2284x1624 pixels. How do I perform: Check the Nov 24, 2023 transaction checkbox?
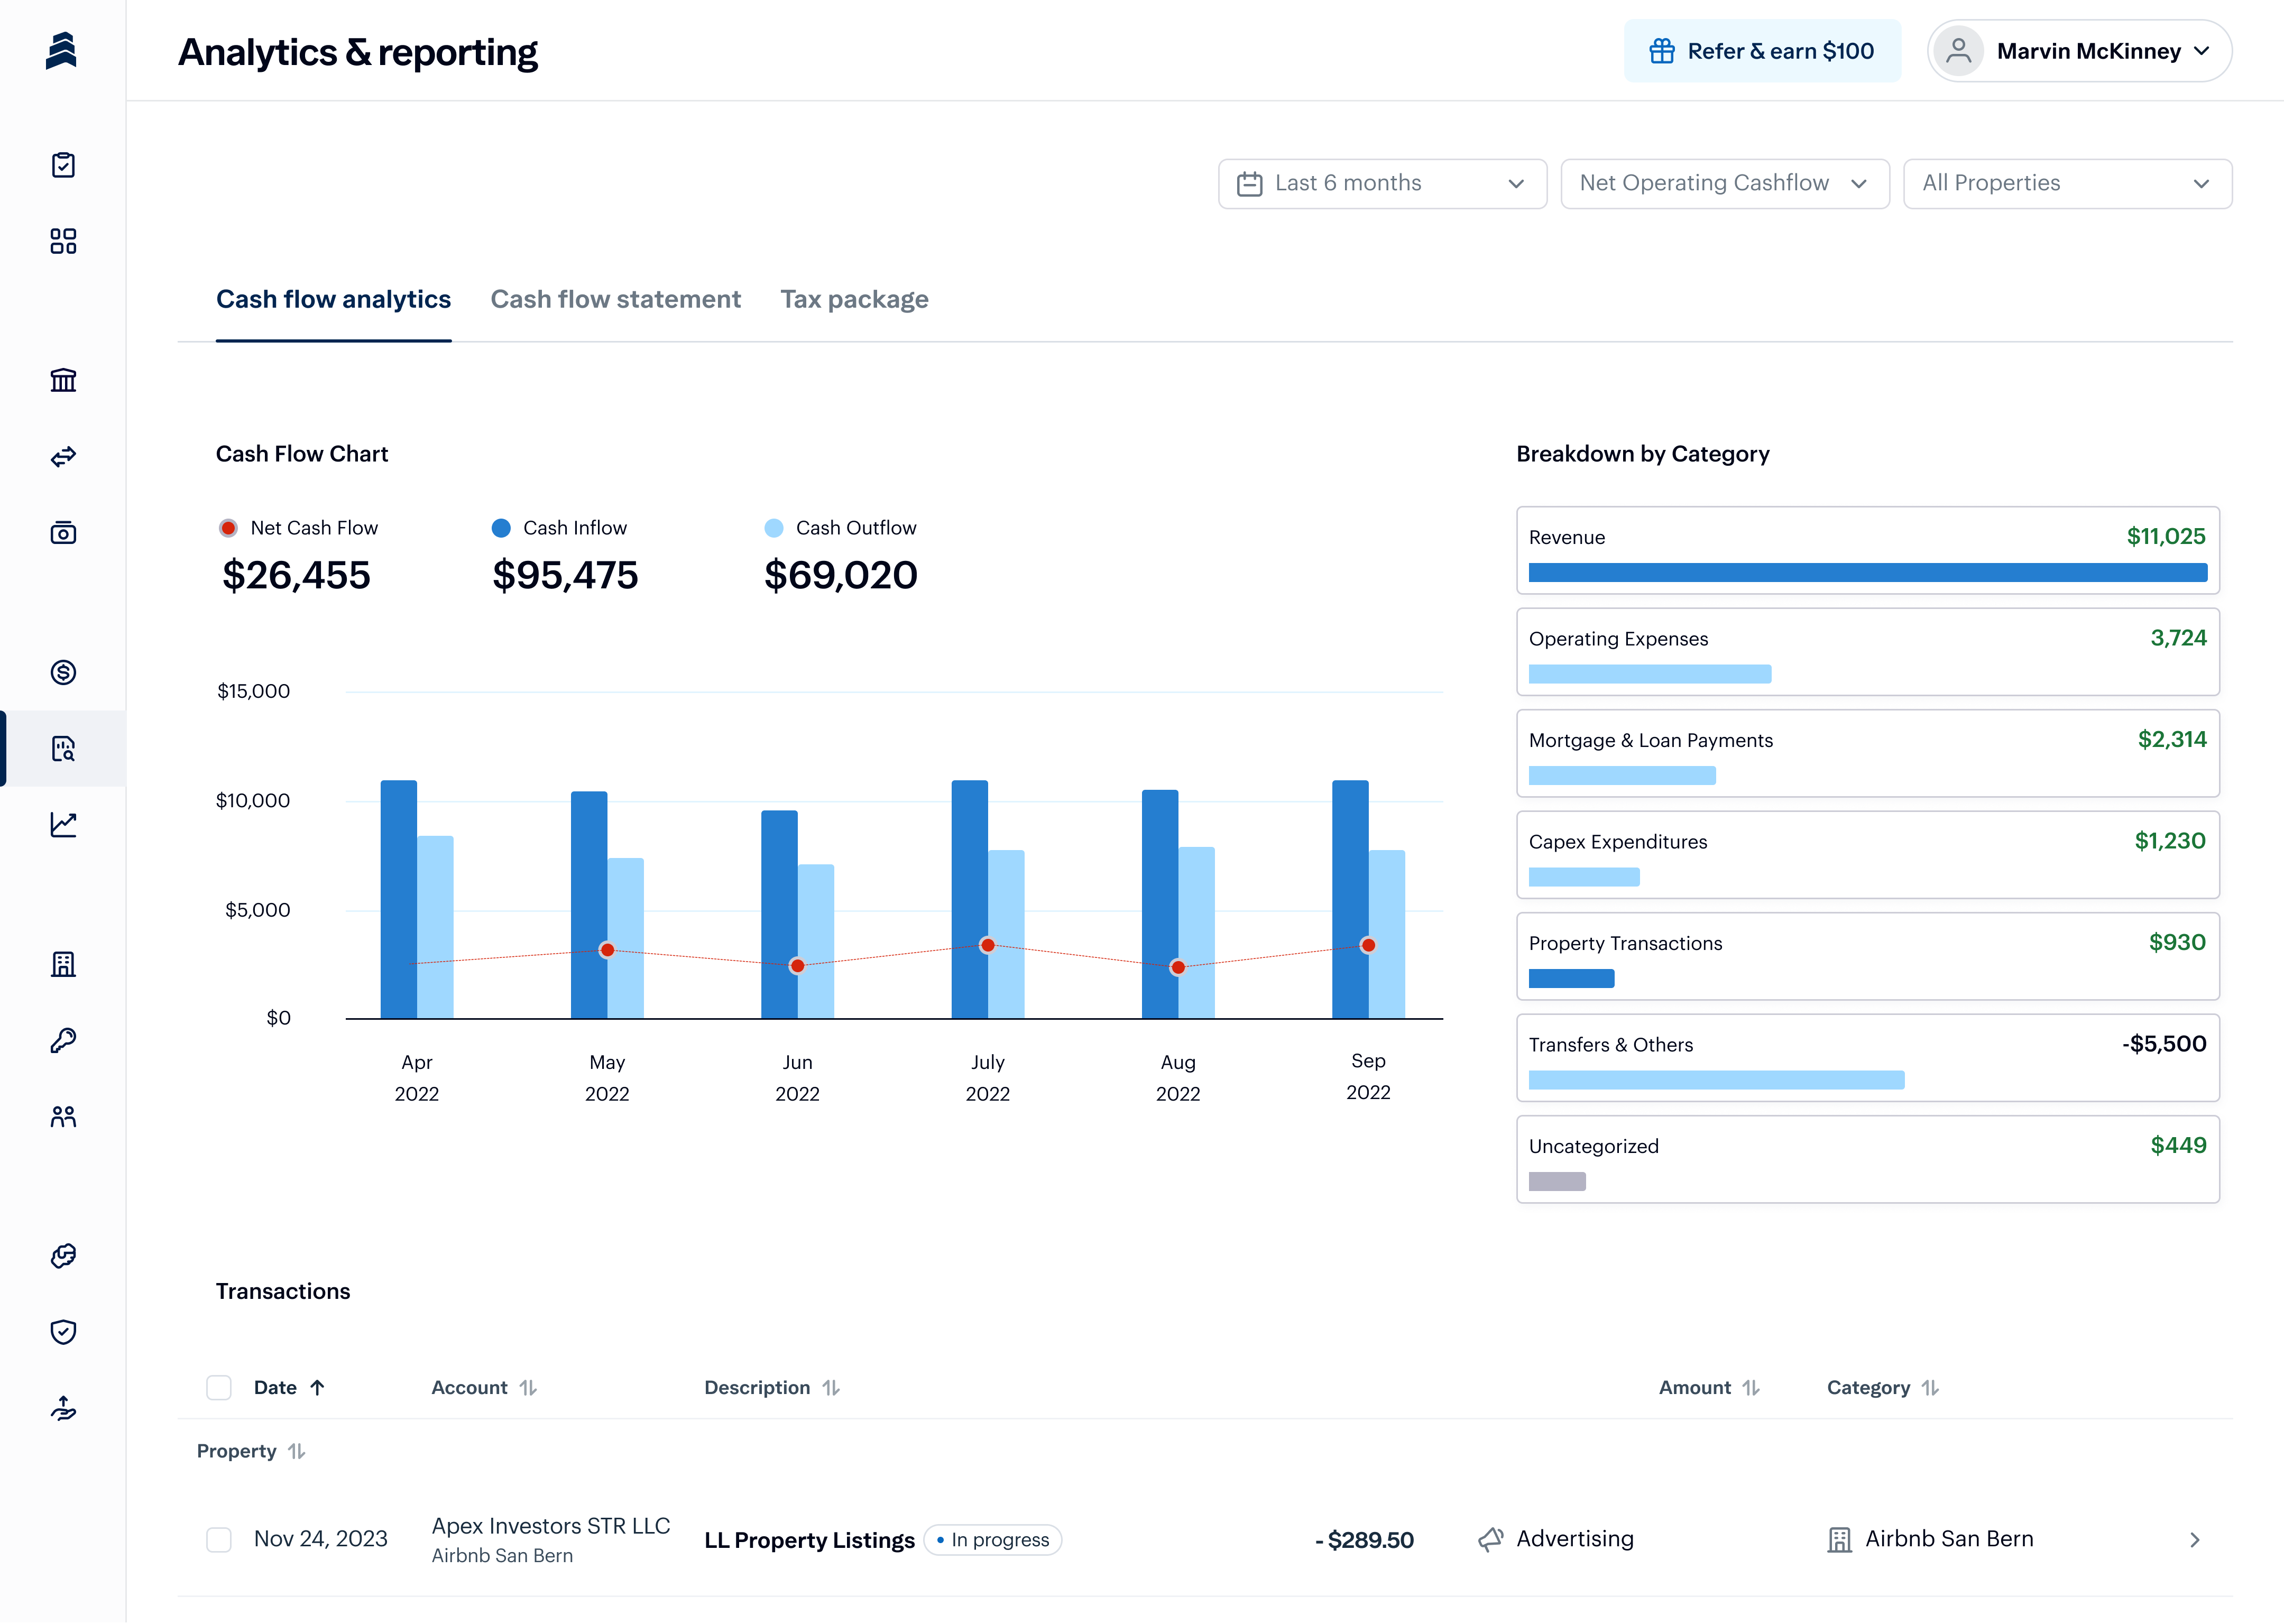pos(219,1540)
